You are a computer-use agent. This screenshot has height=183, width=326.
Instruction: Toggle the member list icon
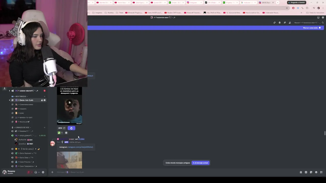click(290, 23)
